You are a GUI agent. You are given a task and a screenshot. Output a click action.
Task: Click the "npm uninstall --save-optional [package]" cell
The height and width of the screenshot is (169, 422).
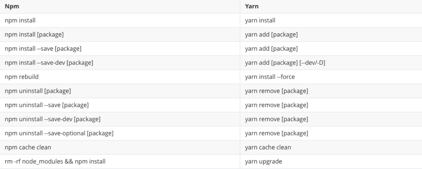tap(59, 133)
